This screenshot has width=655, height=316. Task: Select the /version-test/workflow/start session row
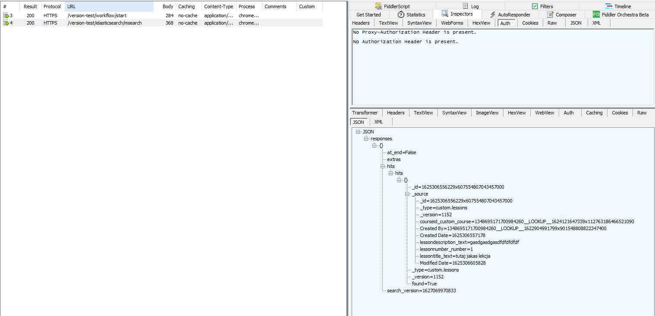(161, 16)
